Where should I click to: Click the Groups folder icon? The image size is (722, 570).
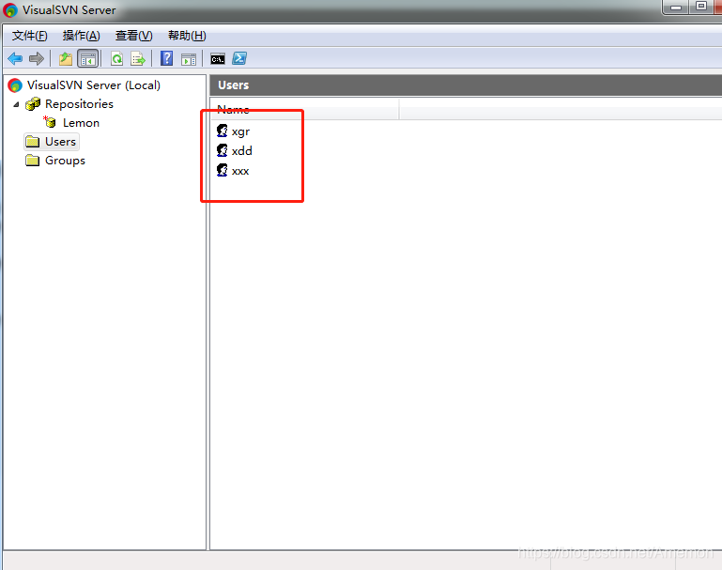pyautogui.click(x=32, y=161)
